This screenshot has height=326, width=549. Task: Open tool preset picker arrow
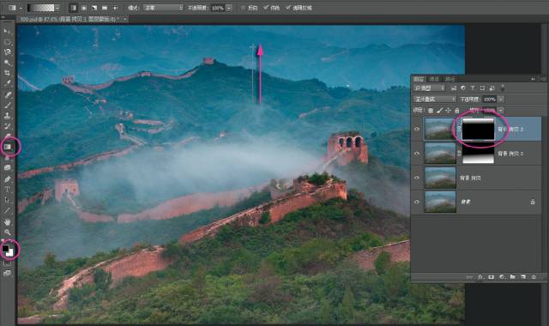21,8
